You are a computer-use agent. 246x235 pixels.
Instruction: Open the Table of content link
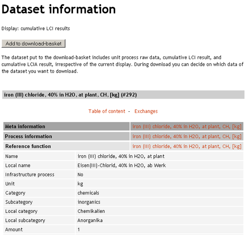click(x=107, y=111)
